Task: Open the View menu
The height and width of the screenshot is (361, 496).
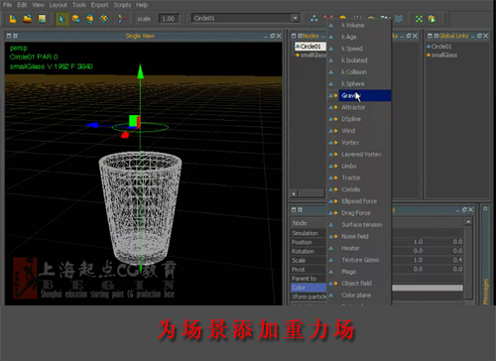Action: tap(38, 5)
